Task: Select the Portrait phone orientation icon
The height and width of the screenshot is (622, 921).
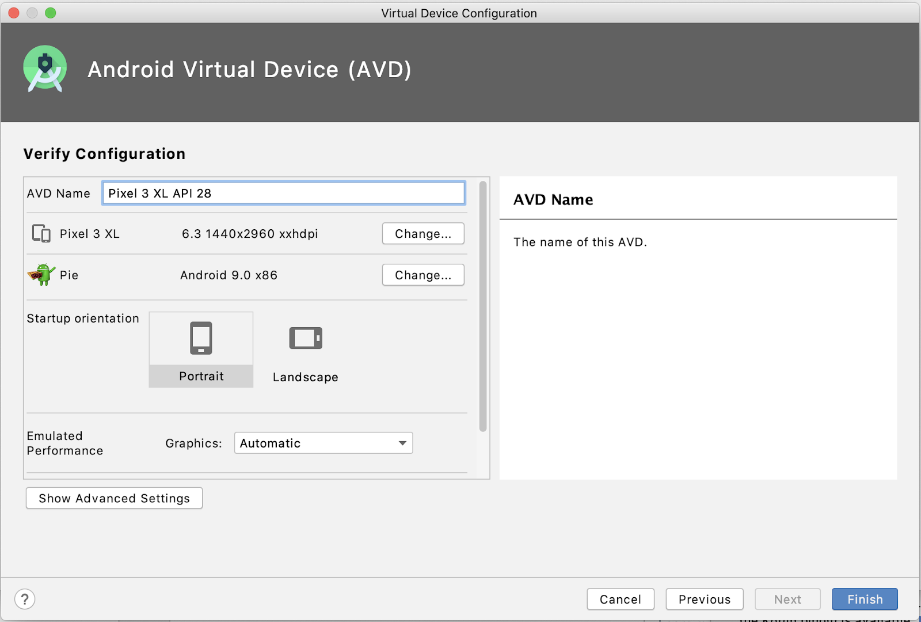Action: [201, 338]
